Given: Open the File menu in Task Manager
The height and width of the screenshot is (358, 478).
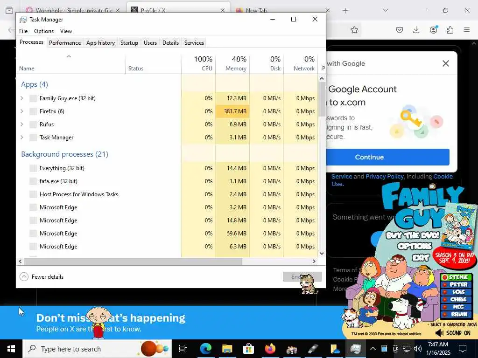Looking at the screenshot, I should 23,31.
